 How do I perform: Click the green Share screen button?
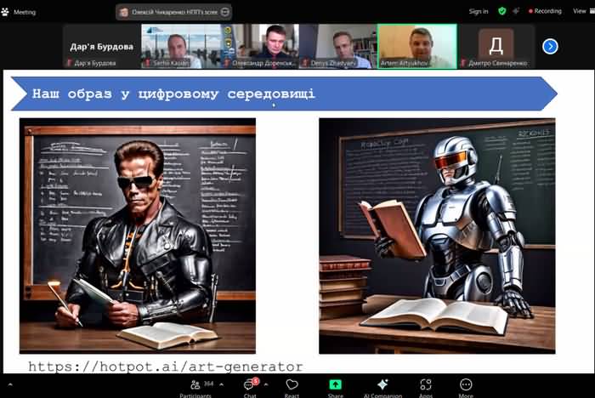pyautogui.click(x=336, y=386)
